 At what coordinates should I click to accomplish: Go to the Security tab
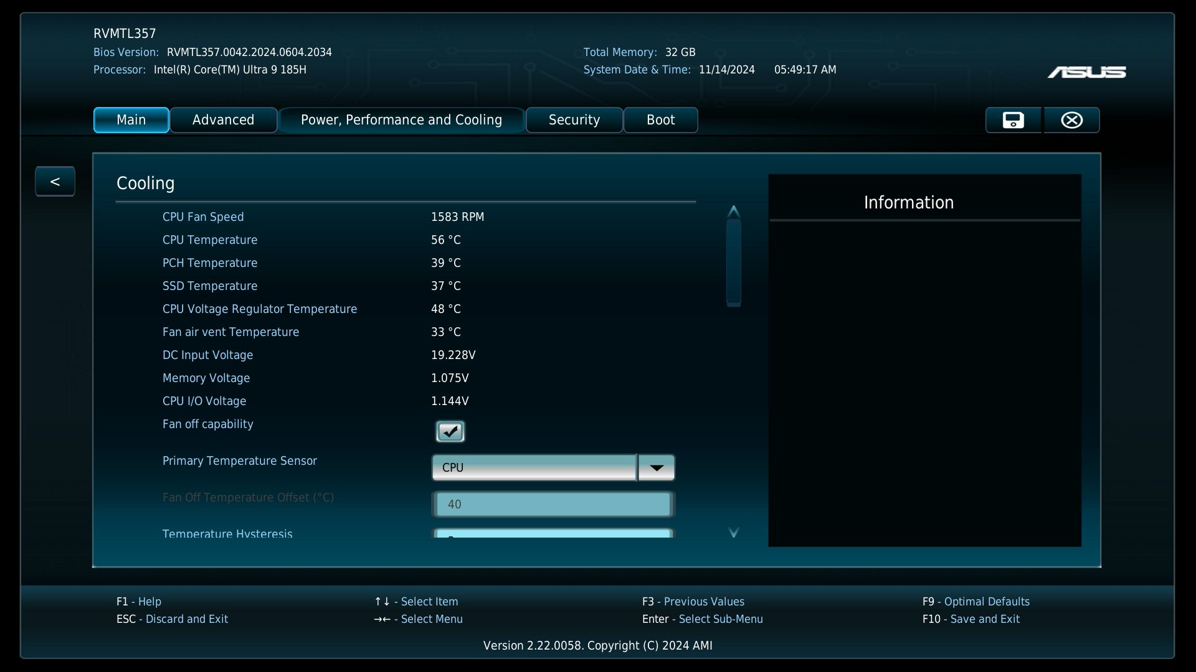(x=574, y=120)
